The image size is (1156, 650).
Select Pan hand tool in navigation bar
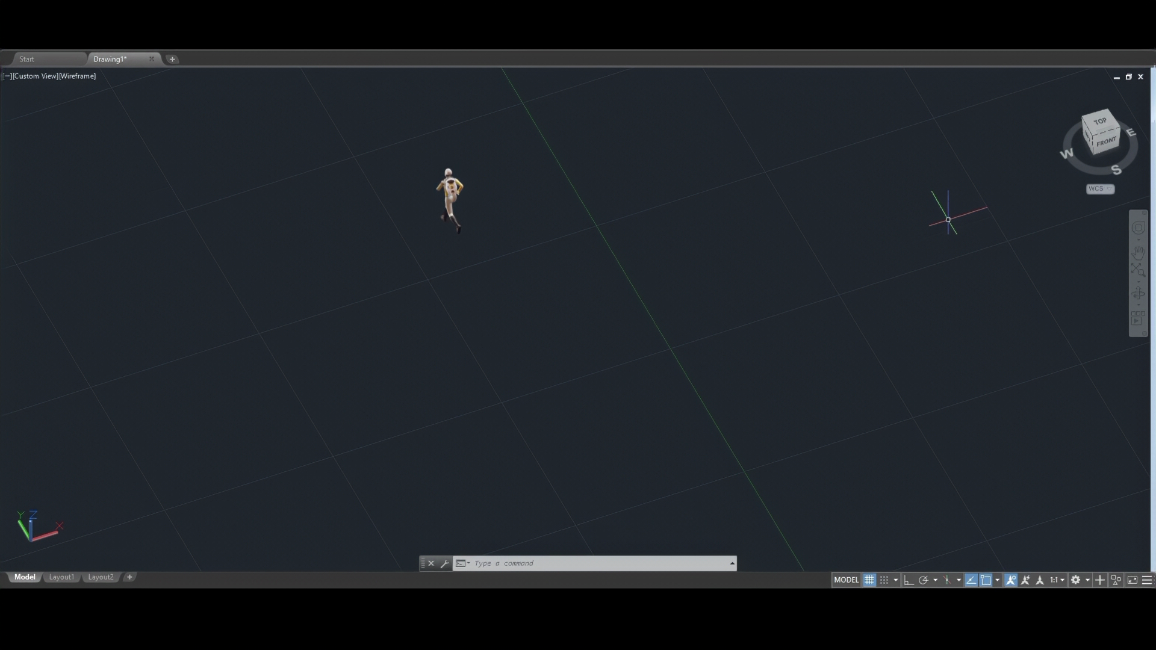[1138, 252]
